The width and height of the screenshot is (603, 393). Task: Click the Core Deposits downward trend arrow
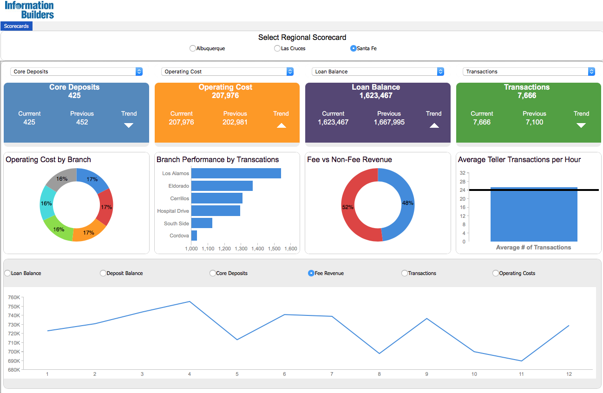pyautogui.click(x=129, y=125)
